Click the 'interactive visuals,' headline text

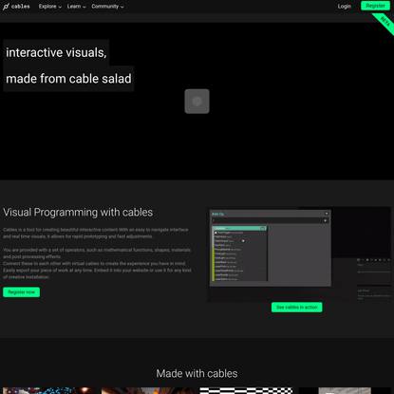pos(56,52)
